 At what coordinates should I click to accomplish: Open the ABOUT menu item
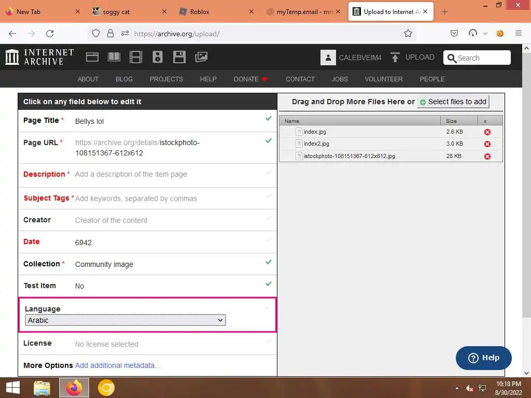tap(88, 79)
